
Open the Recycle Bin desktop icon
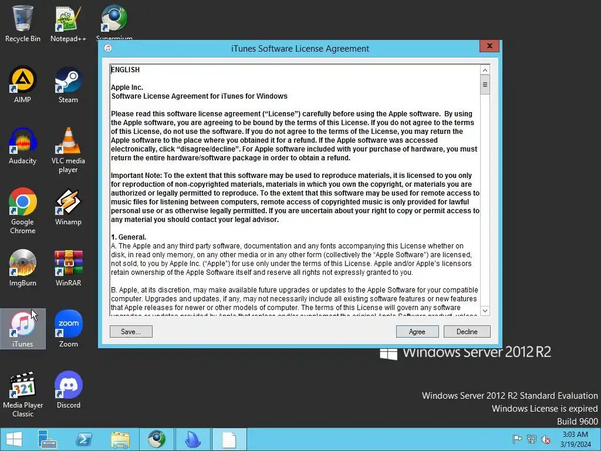[x=23, y=23]
